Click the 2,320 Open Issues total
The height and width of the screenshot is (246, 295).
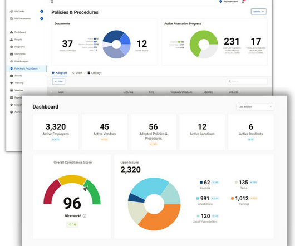[131, 170]
